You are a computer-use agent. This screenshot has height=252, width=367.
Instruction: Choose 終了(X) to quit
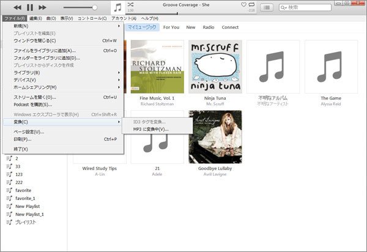click(63, 149)
